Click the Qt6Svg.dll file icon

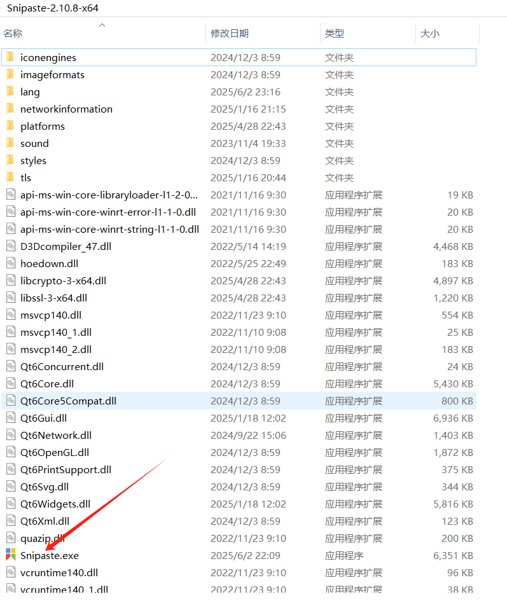[x=11, y=487]
